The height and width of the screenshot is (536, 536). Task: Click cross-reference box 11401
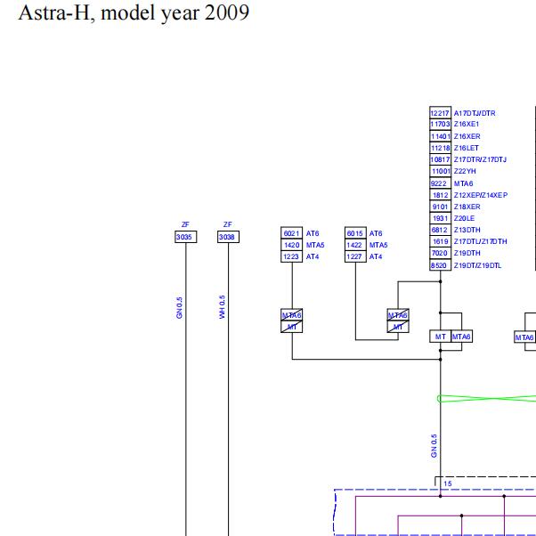(x=440, y=136)
